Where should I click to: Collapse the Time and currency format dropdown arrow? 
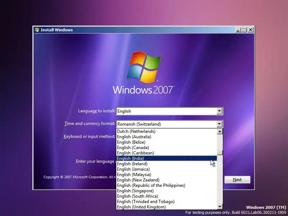click(x=219, y=124)
